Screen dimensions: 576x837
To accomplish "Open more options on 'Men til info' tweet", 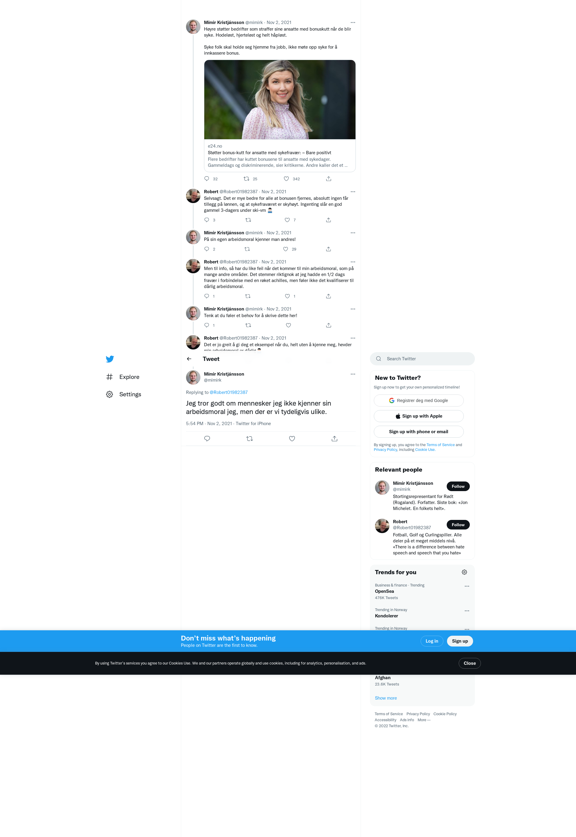I will tap(353, 262).
